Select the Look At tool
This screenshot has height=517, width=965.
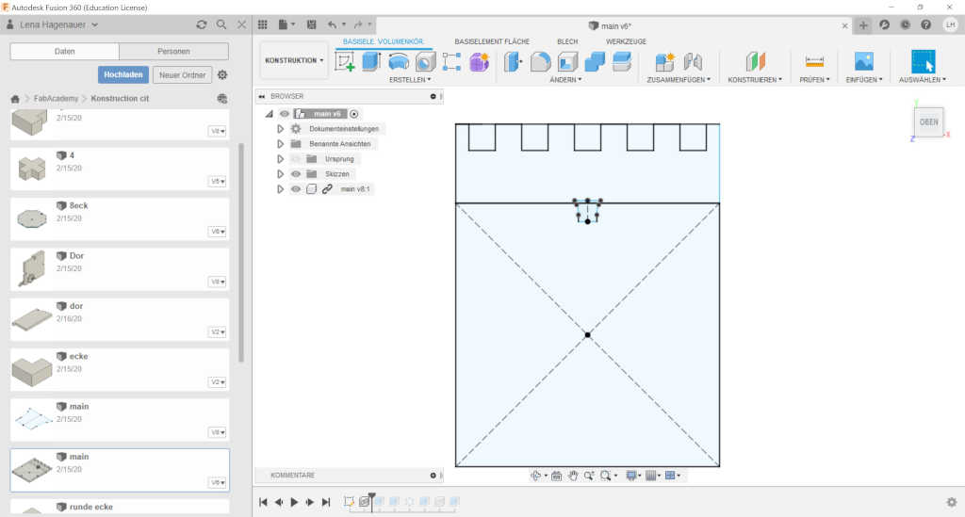coord(556,476)
